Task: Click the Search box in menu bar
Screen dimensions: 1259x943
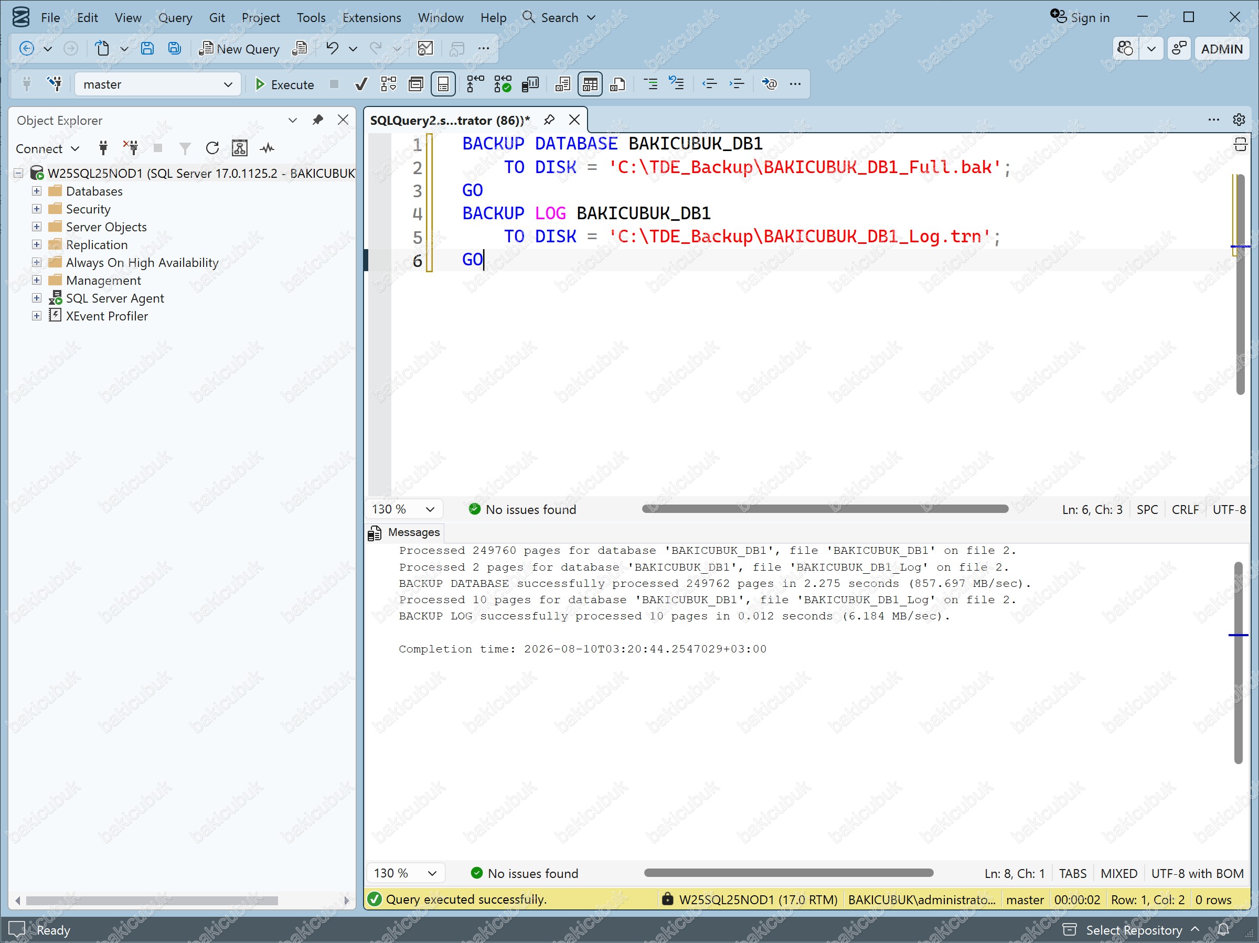Action: (x=560, y=18)
